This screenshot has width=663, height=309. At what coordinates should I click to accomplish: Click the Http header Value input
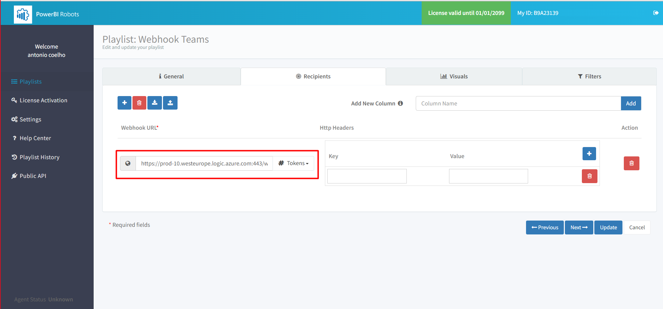(488, 176)
